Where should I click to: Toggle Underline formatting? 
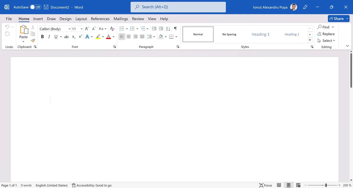56,37
